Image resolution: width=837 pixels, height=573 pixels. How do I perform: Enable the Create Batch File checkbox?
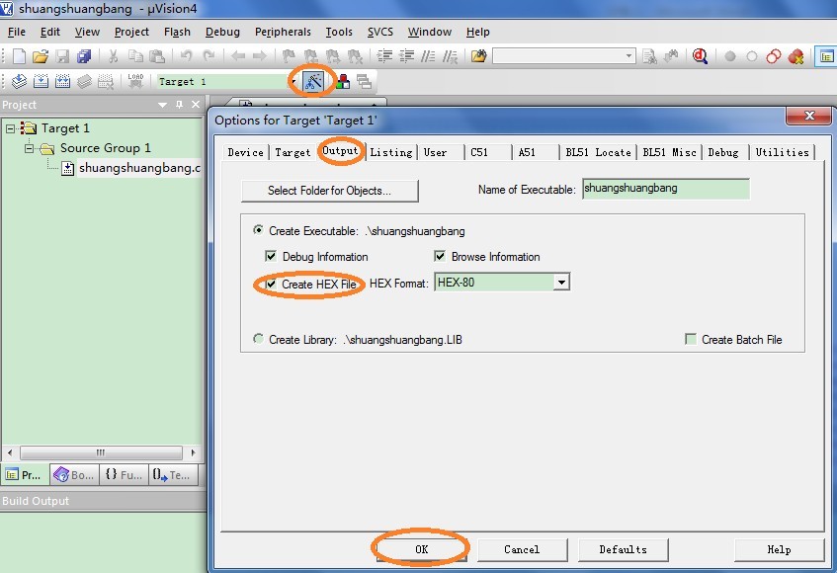691,340
